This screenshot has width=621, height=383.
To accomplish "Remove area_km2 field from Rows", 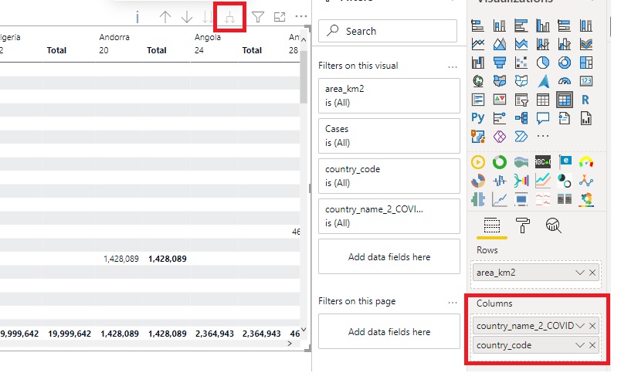I will 592,273.
